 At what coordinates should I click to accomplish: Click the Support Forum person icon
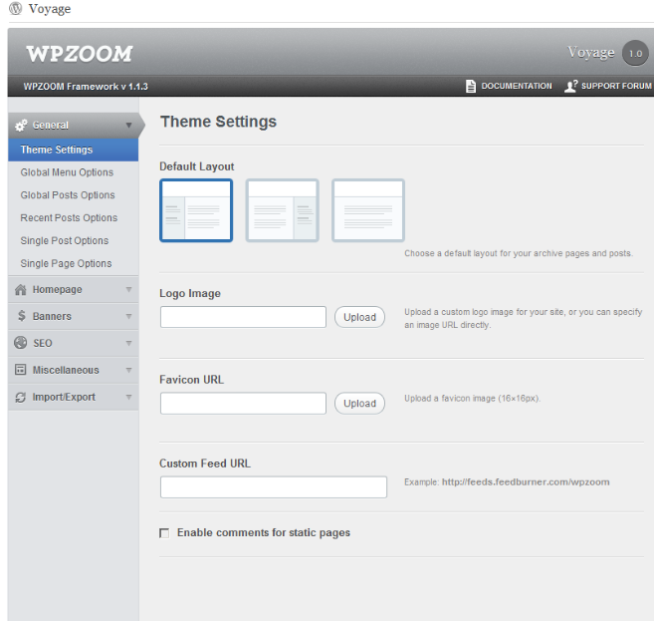[x=571, y=86]
